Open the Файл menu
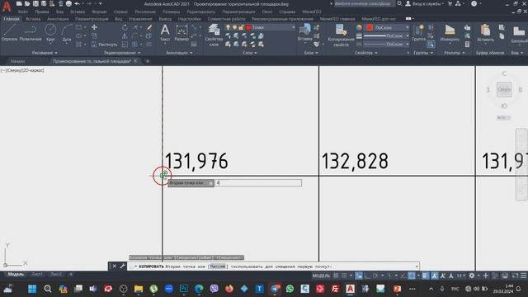The width and height of the screenshot is (528, 297). (x=23, y=12)
